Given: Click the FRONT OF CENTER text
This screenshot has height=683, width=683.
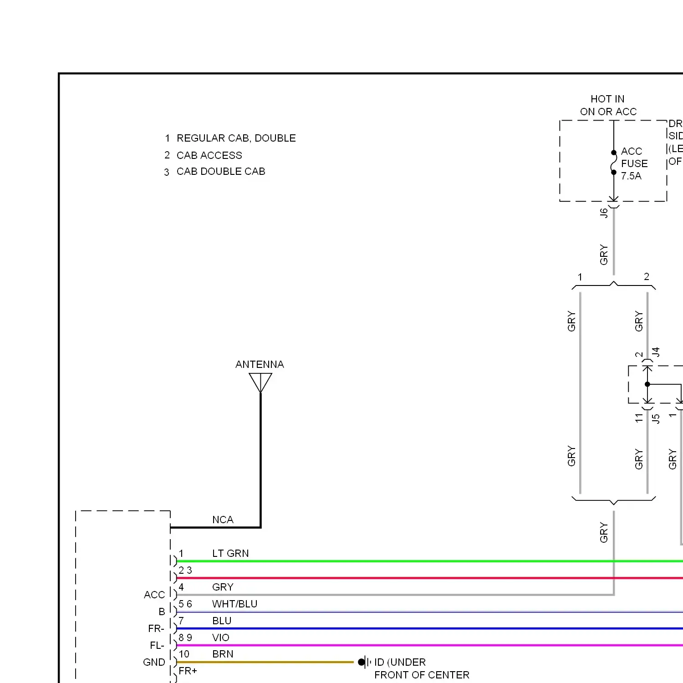Looking at the screenshot, I should pyautogui.click(x=422, y=675).
